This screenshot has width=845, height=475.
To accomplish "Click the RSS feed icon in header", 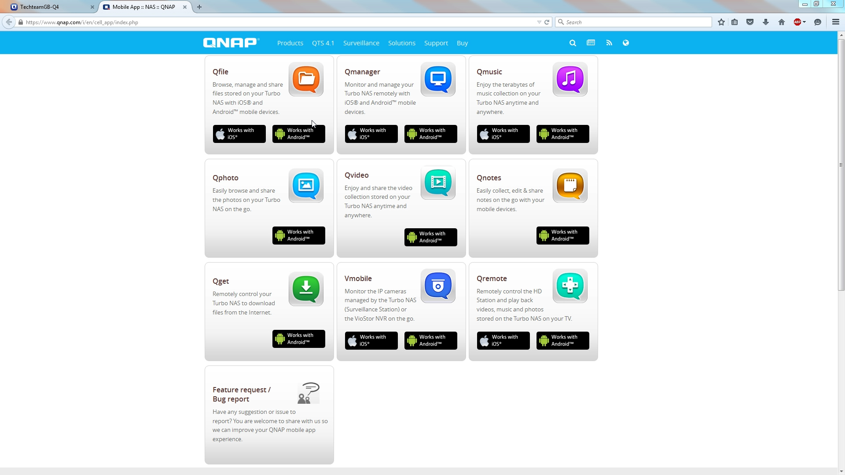I will point(609,43).
